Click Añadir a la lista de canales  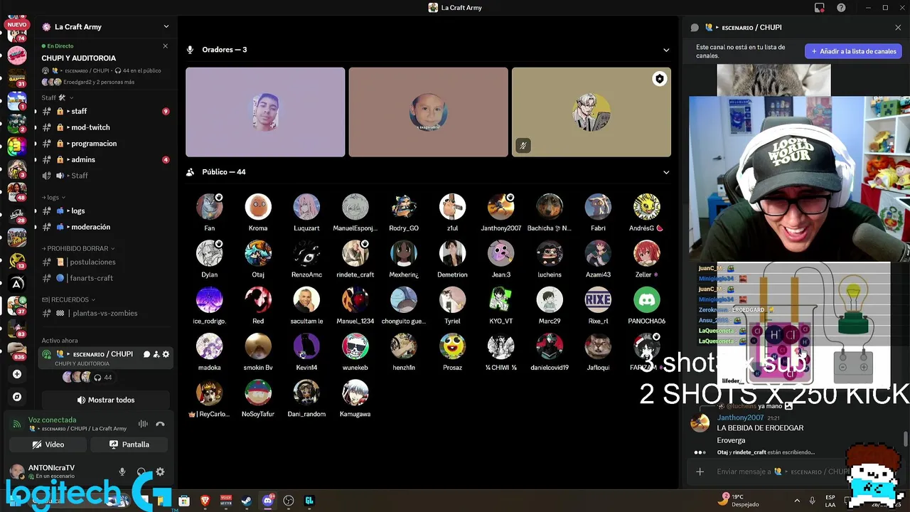[853, 51]
